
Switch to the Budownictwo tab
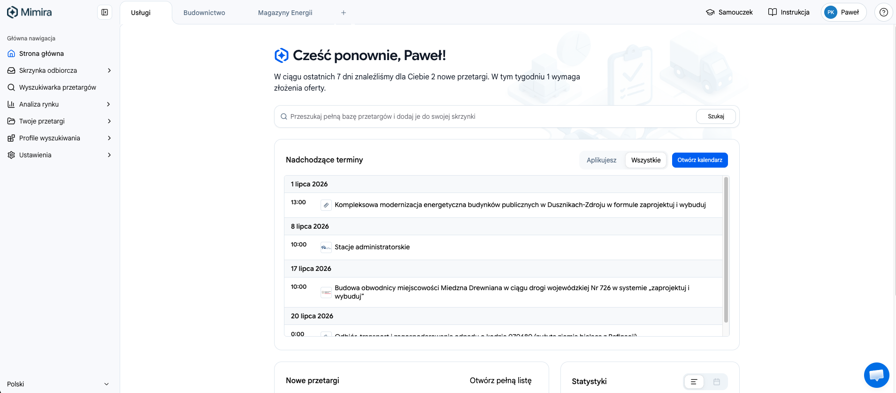tap(204, 13)
